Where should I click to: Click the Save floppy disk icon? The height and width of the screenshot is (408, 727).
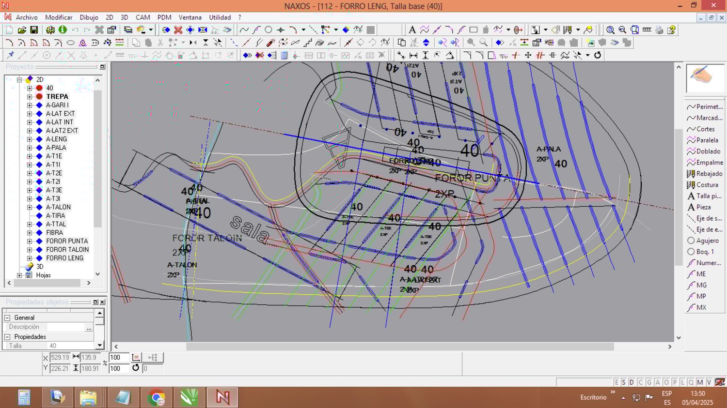point(34,30)
